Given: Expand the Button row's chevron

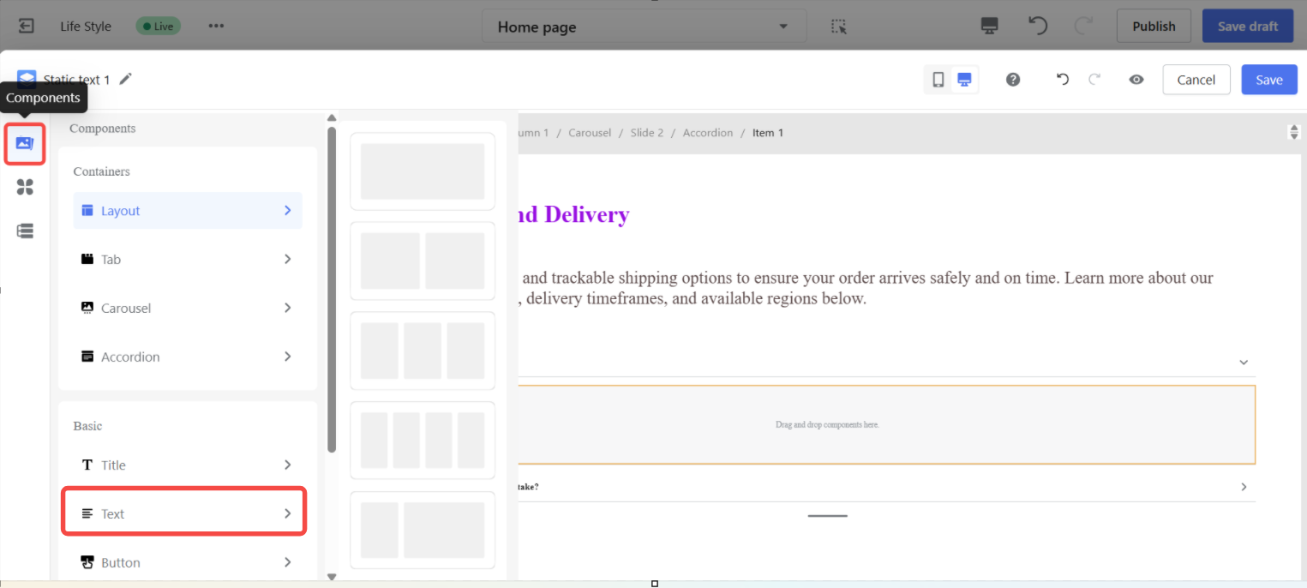Looking at the screenshot, I should click(287, 562).
